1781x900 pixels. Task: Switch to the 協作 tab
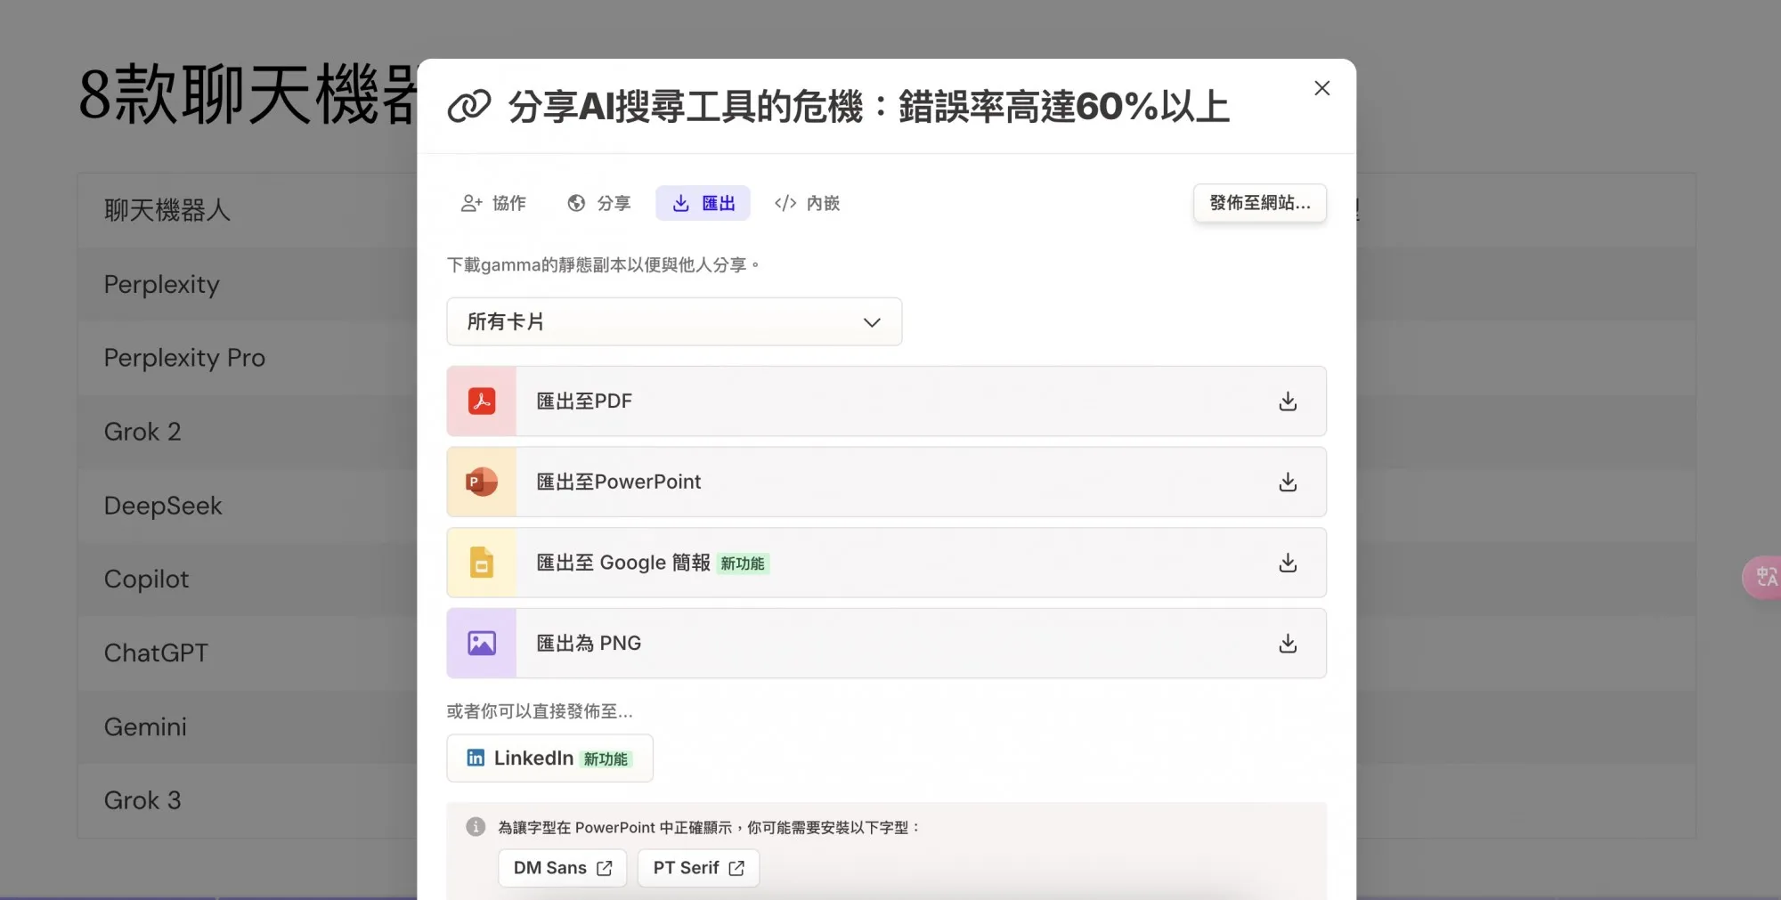(x=493, y=203)
